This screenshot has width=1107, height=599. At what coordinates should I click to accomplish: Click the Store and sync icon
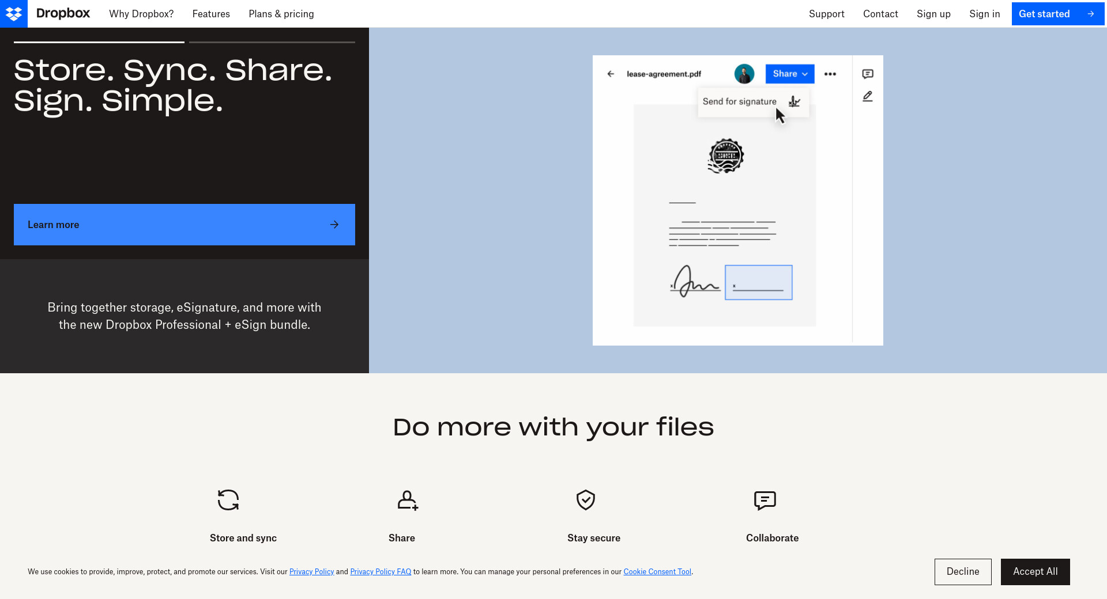click(228, 500)
